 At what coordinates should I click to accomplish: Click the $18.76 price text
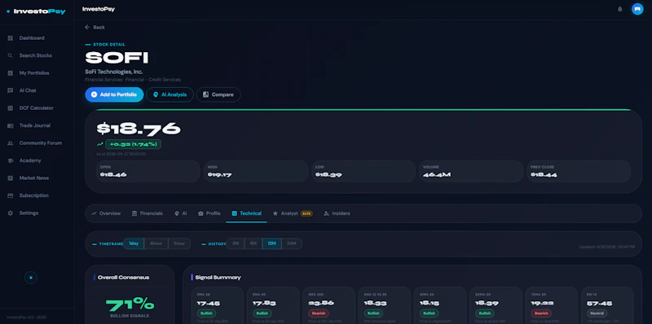point(139,129)
